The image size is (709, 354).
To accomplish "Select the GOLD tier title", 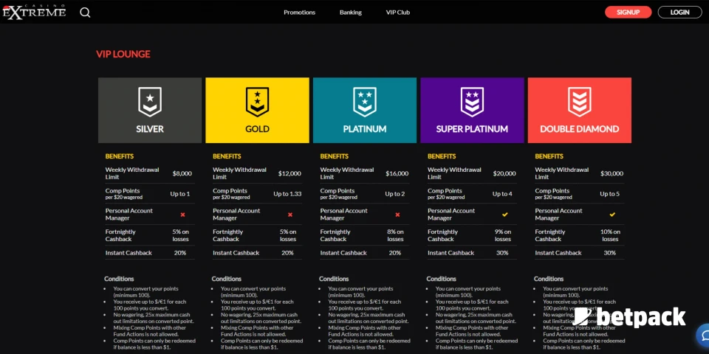I will [x=257, y=129].
